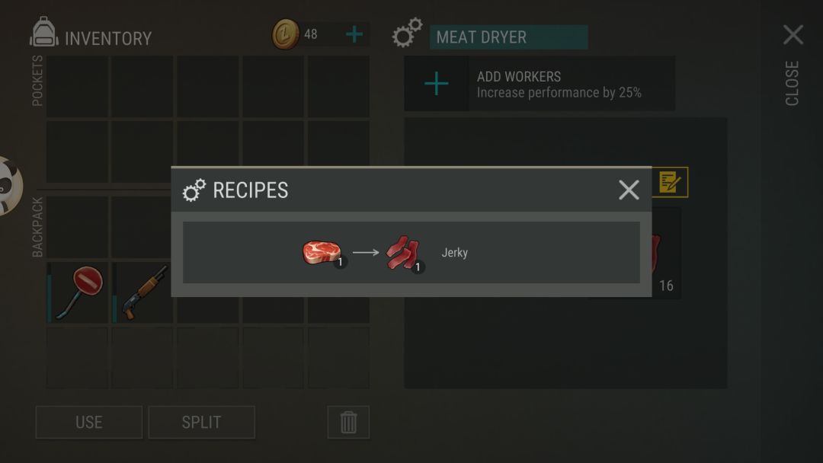
Task: Click the meat dryer slot showing 16
Action: [x=666, y=254]
